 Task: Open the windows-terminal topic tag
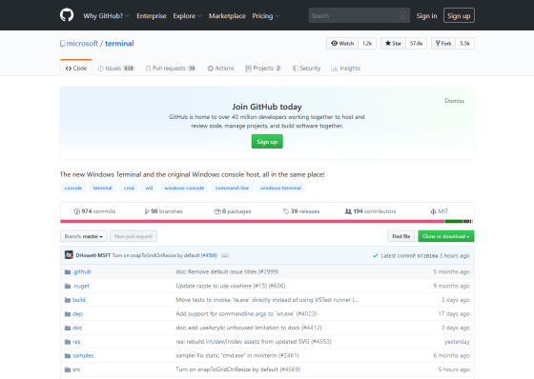click(280, 188)
